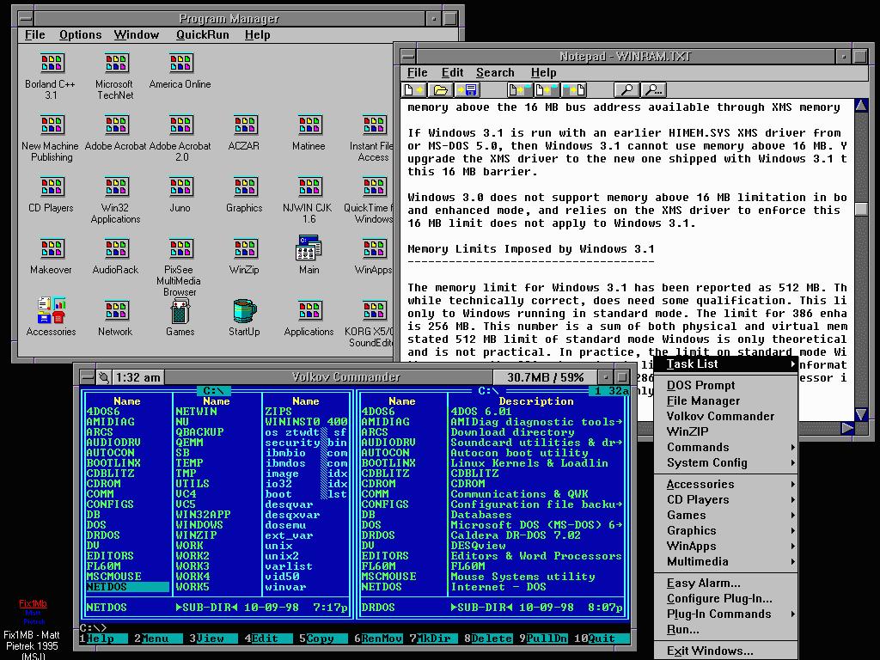The image size is (880, 660).
Task: Click the Fix1MB icon on the desktop
Action: (x=34, y=610)
